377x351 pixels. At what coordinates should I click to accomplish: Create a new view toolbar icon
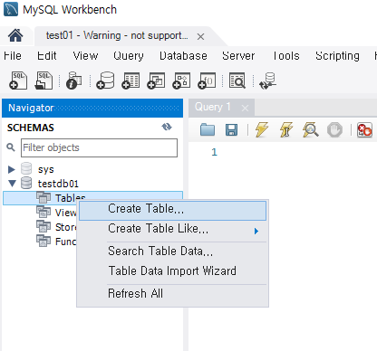click(x=156, y=81)
